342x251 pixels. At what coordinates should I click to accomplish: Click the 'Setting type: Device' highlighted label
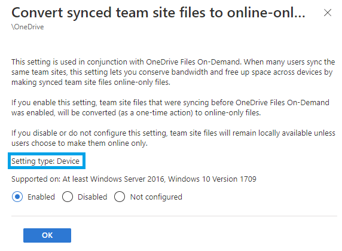pyautogui.click(x=45, y=161)
